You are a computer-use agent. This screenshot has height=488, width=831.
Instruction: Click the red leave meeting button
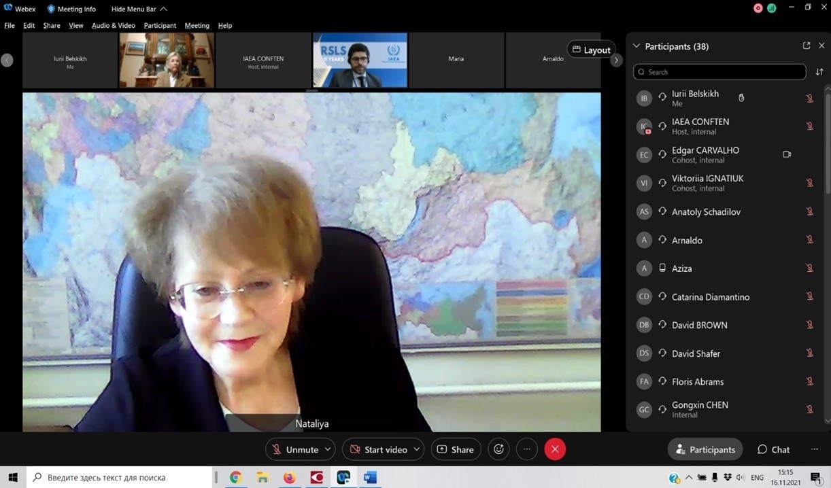(555, 449)
